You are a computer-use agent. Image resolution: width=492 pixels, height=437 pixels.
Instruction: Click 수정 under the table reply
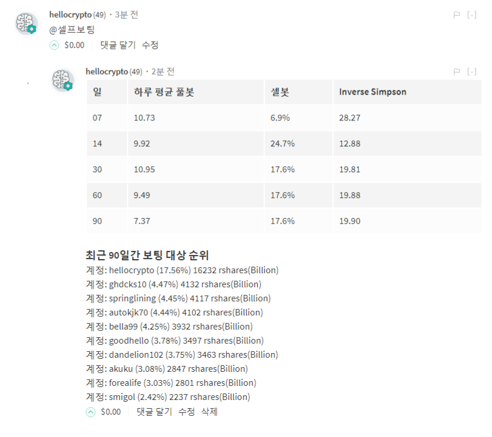[186, 412]
